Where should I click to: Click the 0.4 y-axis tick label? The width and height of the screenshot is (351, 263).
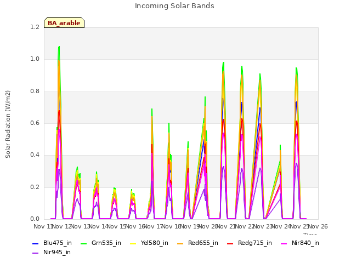click(35, 155)
